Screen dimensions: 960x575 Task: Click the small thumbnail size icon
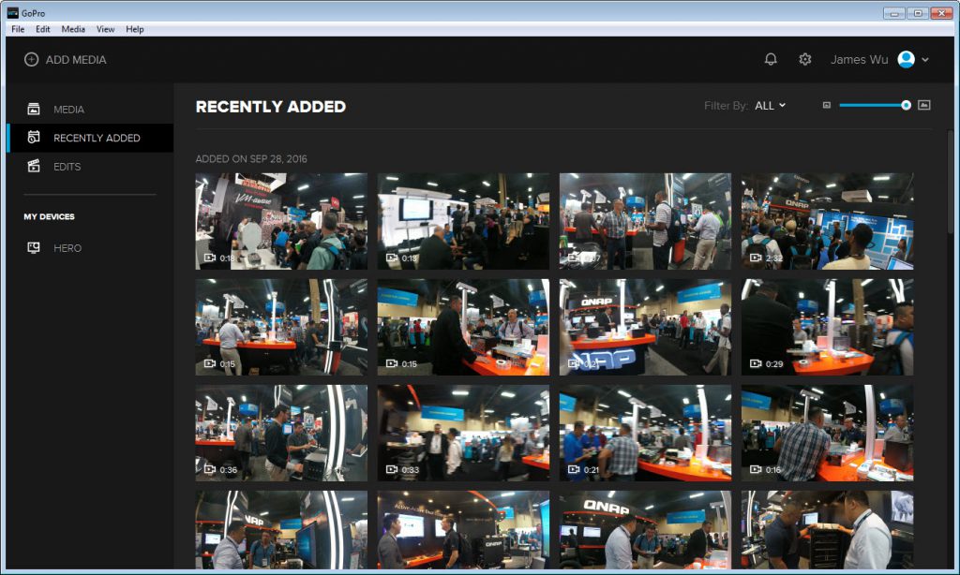click(x=826, y=105)
